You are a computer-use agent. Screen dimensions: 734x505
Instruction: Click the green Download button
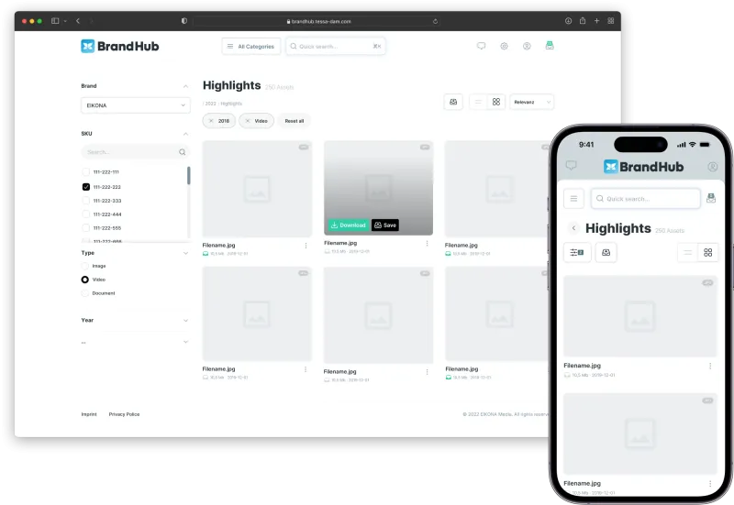click(348, 225)
